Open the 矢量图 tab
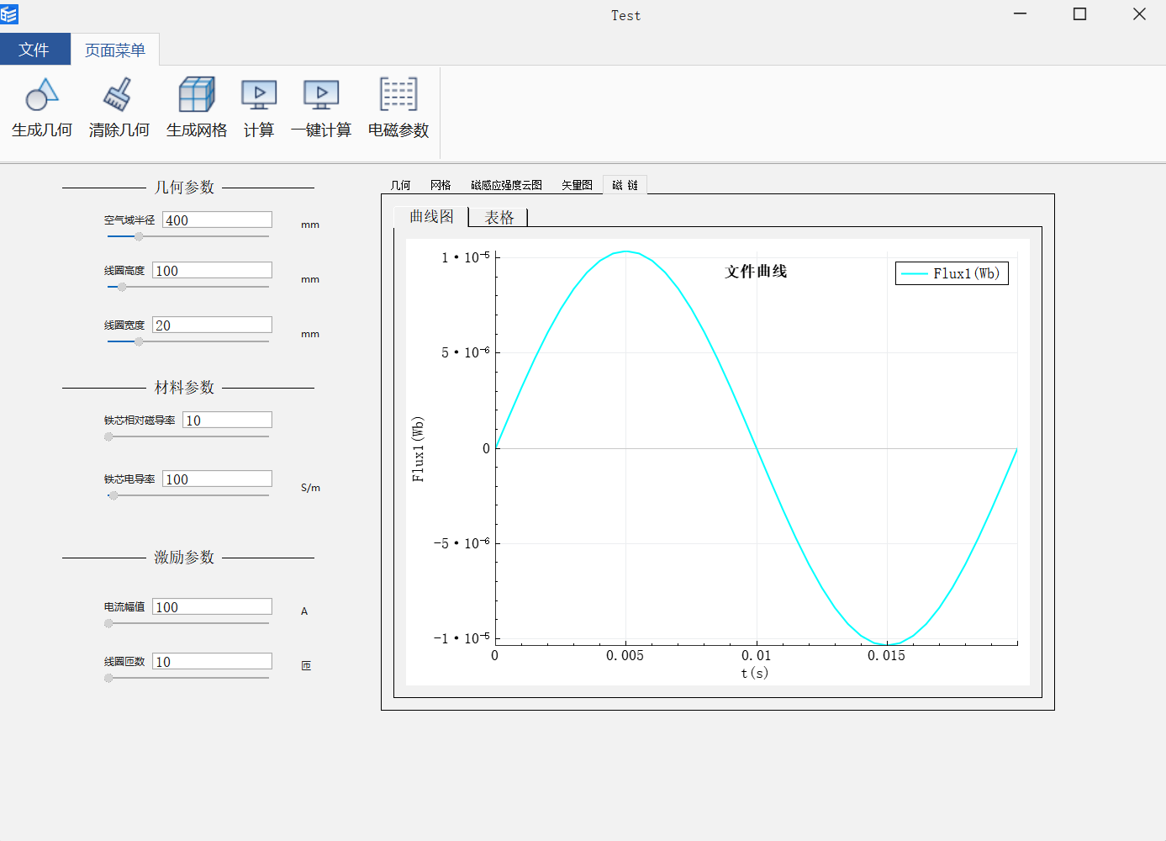1166x841 pixels. point(578,185)
